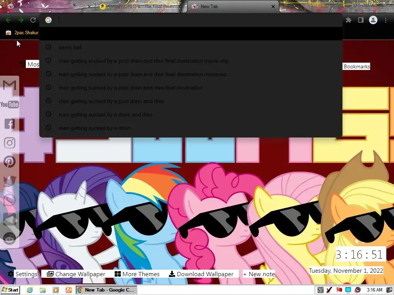Go forward with the green forward arrow
The image size is (394, 295).
(x=21, y=20)
